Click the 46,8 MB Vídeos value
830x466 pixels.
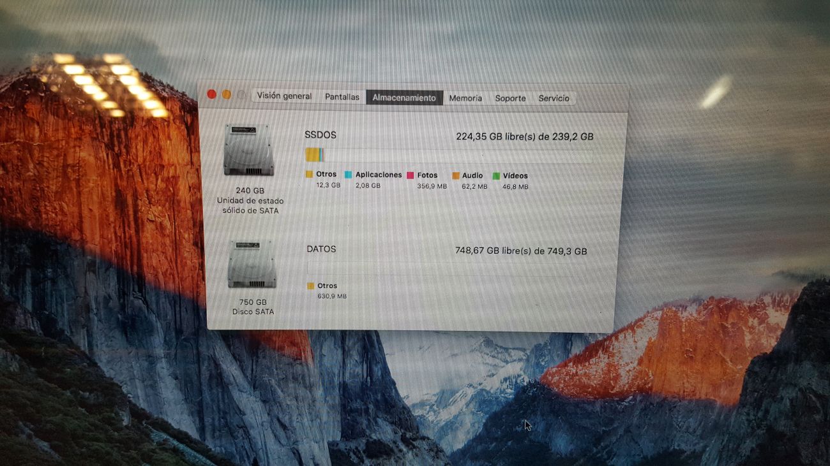click(515, 187)
